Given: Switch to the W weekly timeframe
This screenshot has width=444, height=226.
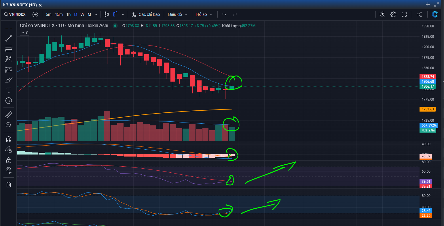Looking at the screenshot, I should click(x=82, y=14).
